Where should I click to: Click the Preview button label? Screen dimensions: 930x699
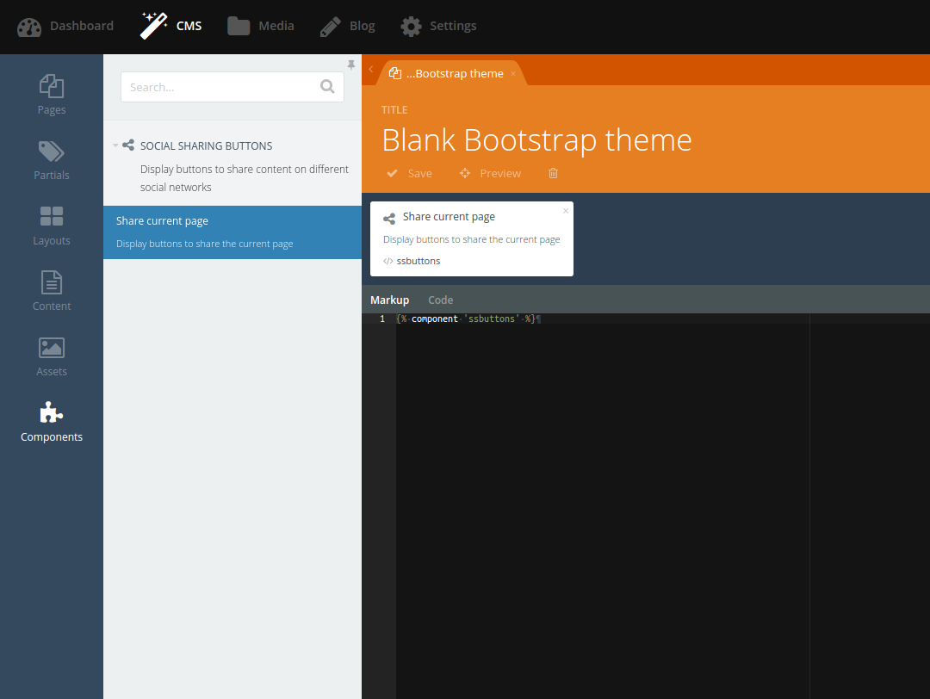tap(500, 173)
